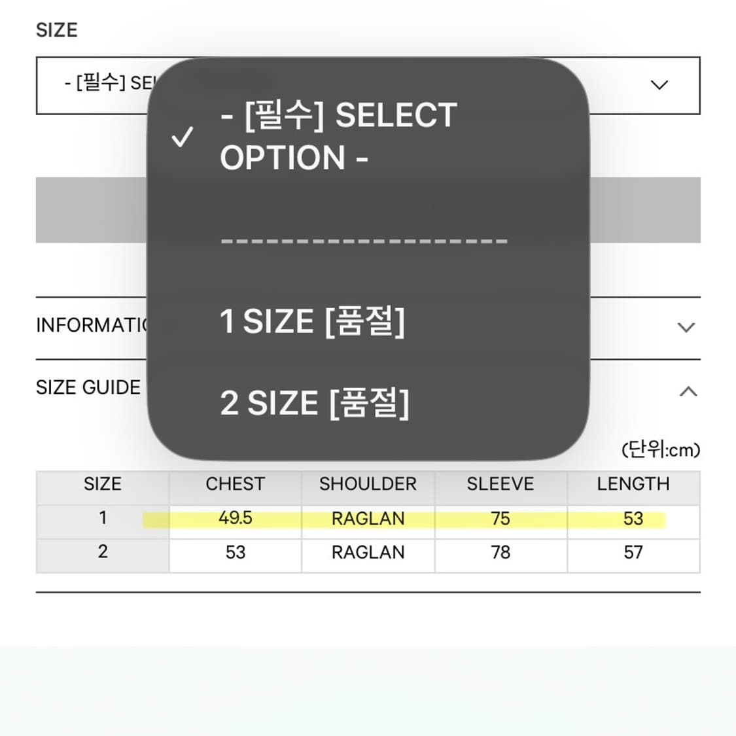736x736 pixels.
Task: Collapse the SIZE GUIDE section
Action: 686,391
